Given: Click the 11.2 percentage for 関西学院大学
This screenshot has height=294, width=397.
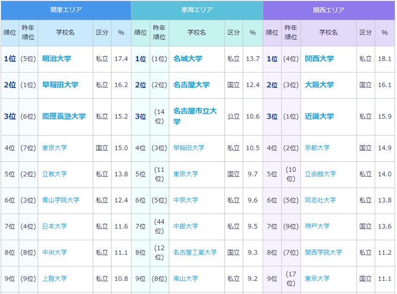Looking at the screenshot, I should [385, 252].
